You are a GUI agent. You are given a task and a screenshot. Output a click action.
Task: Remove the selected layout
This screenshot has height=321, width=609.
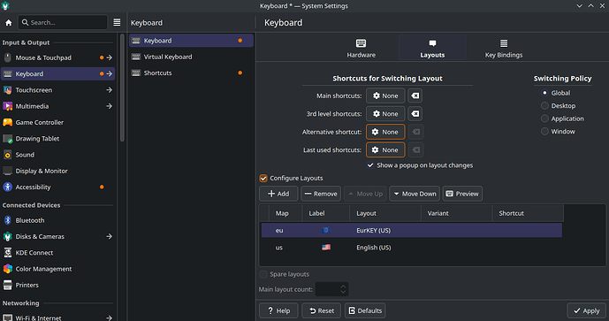pos(321,194)
